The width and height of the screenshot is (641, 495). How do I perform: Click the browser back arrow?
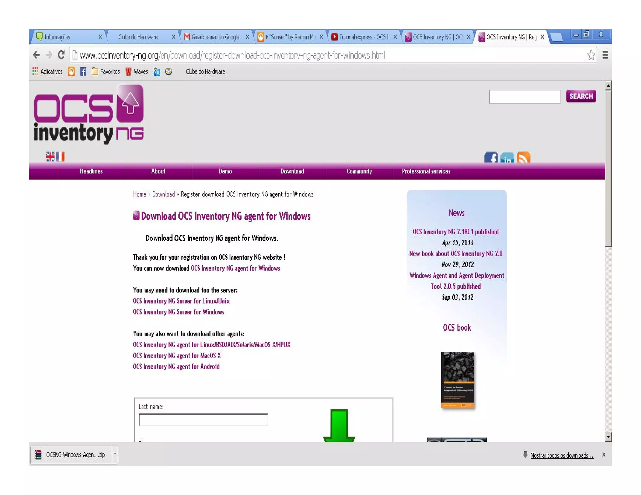[36, 55]
